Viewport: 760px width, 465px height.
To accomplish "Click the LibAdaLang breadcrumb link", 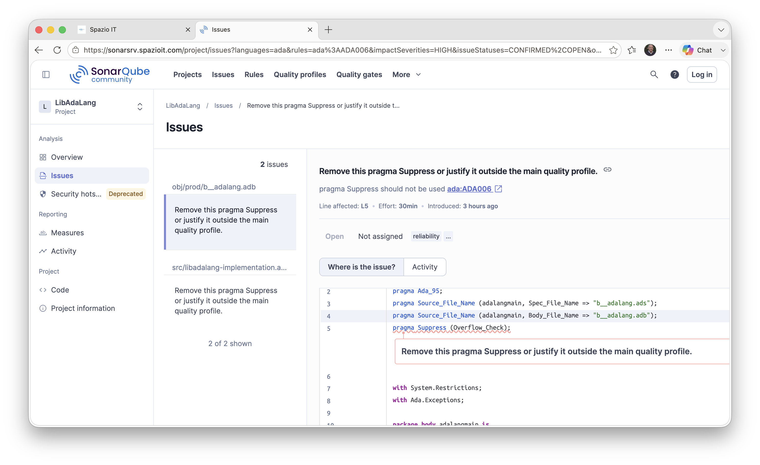I will coord(183,106).
